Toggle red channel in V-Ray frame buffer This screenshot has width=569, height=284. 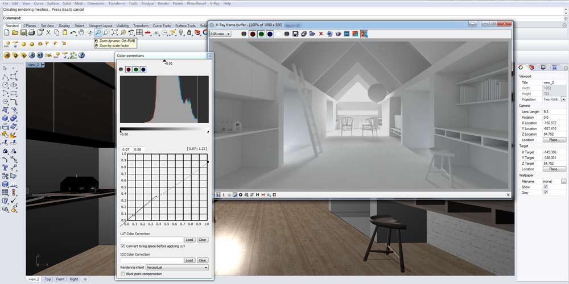point(253,34)
